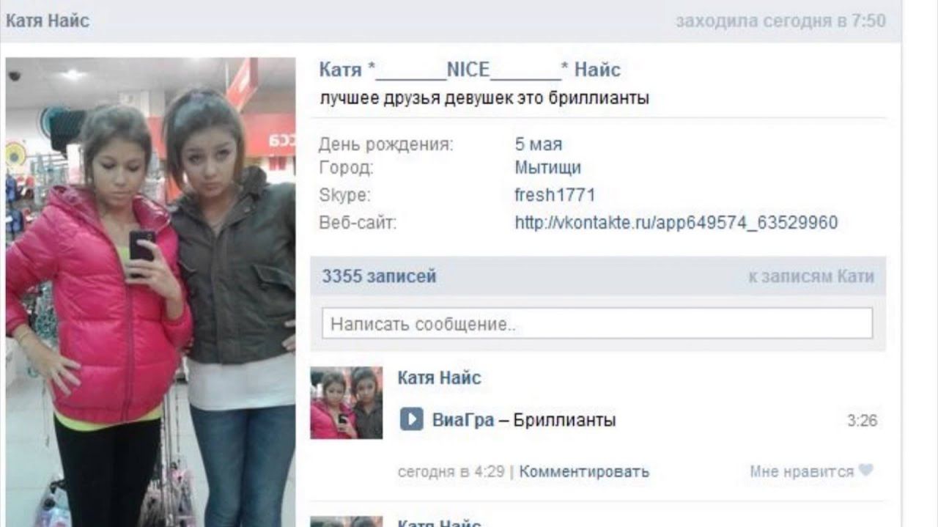
Task: Open the vkontakte.ru app website link
Action: 676,222
